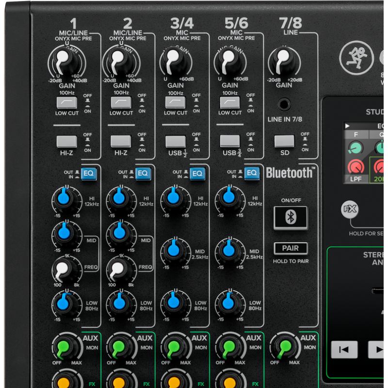
Task: Click the LINE IN 7/8 jack
Action: 284,104
